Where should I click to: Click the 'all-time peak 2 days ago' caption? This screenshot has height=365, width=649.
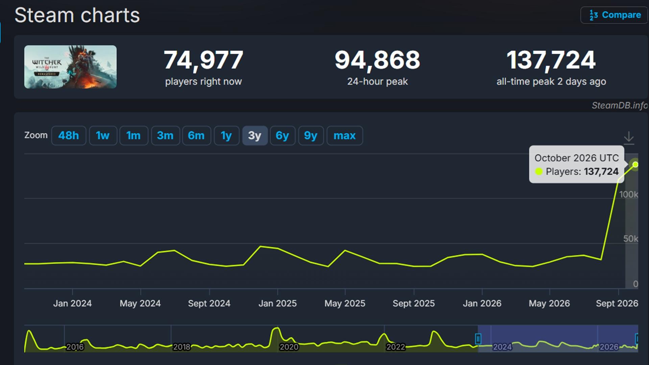(x=551, y=81)
